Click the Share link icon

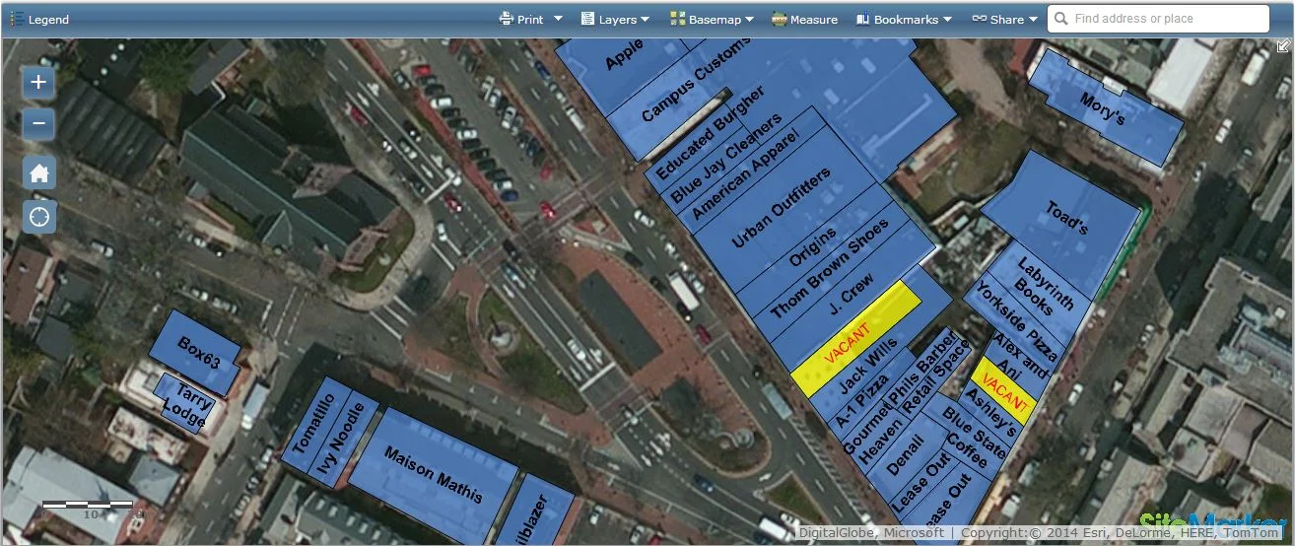pyautogui.click(x=979, y=19)
